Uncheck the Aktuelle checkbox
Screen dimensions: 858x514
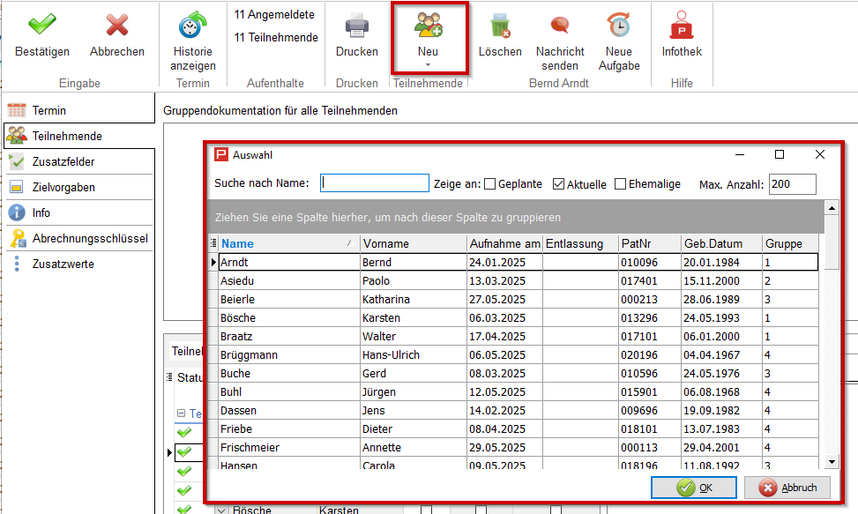pos(558,184)
